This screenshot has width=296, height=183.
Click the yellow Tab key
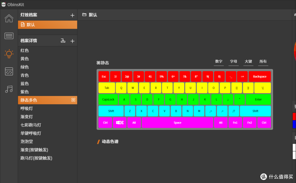[x=107, y=88]
